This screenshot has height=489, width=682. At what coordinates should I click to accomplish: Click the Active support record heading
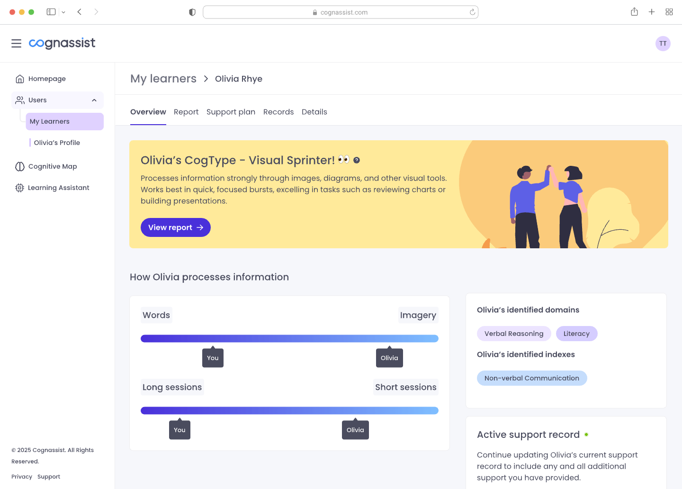coord(528,435)
